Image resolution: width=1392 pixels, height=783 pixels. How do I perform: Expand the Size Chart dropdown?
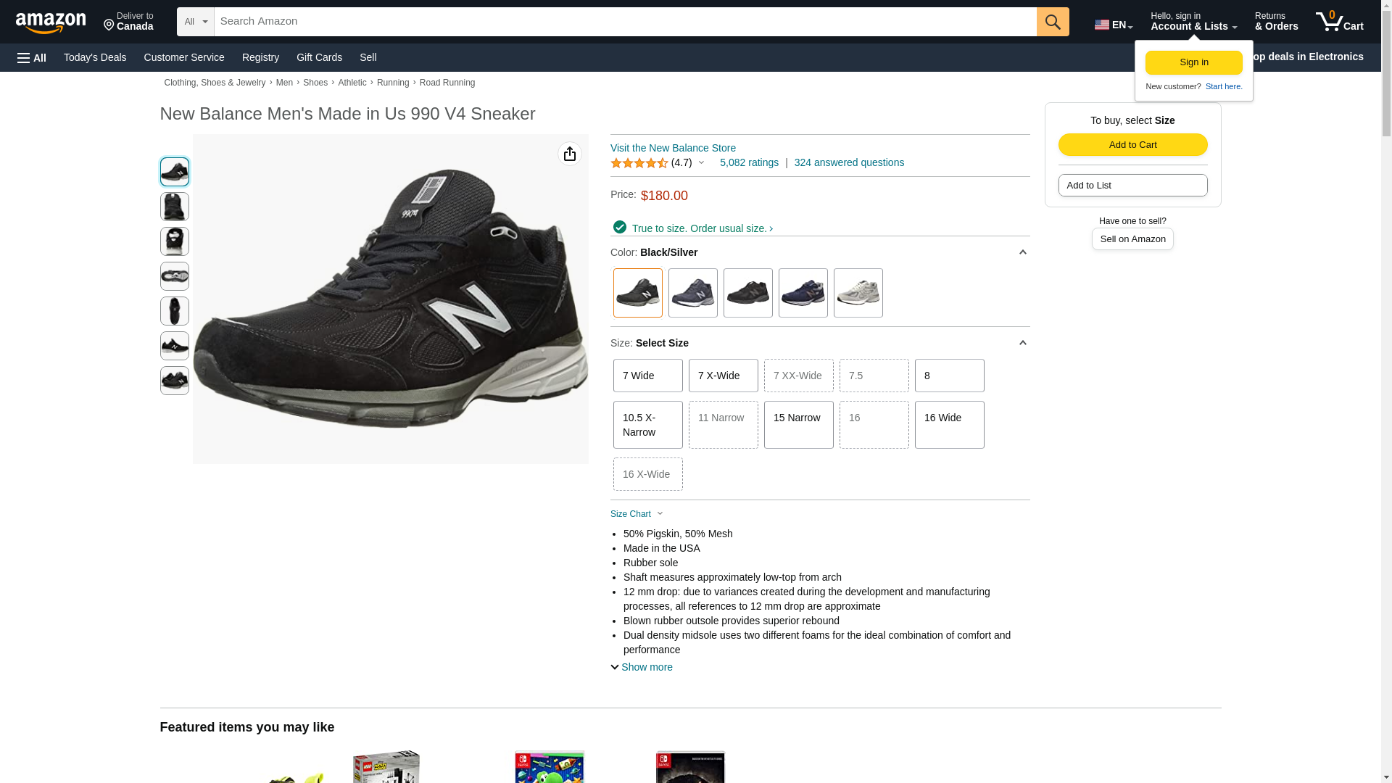[x=637, y=514]
